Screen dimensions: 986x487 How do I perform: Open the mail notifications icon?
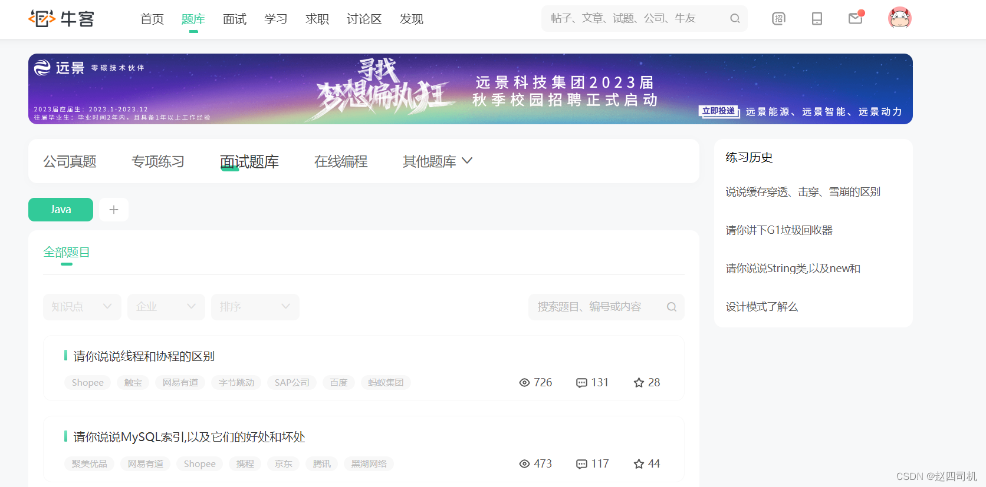point(856,18)
